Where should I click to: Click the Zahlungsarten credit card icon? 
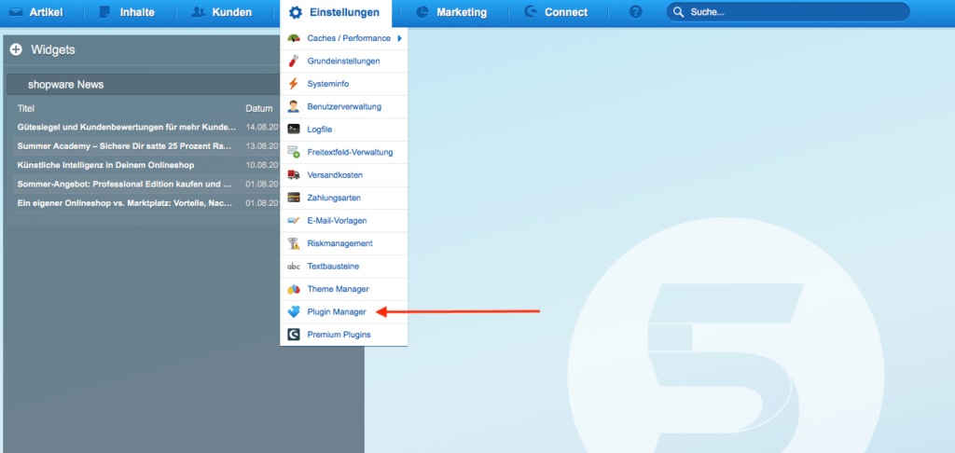(x=294, y=198)
